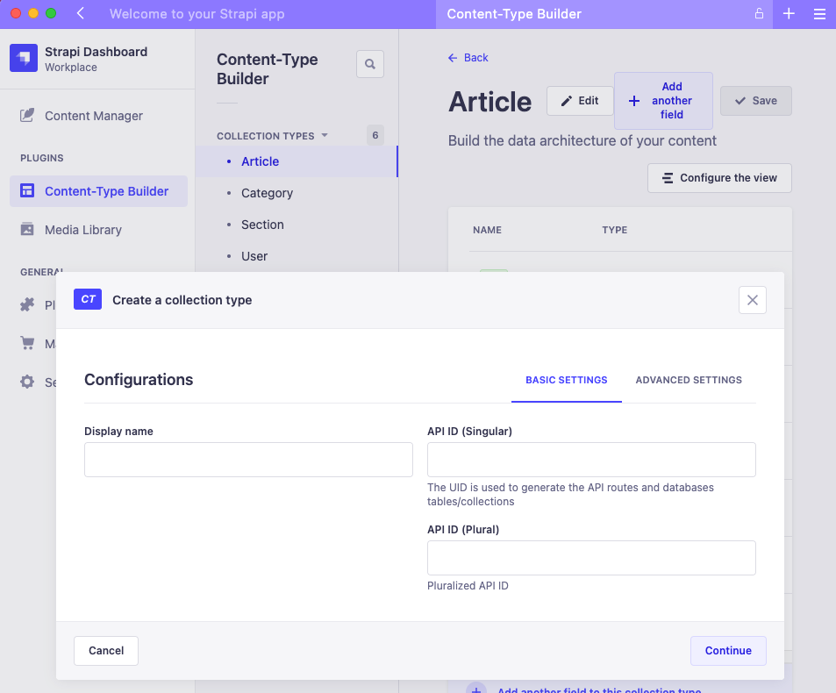Select the Article collection type

tap(297, 161)
